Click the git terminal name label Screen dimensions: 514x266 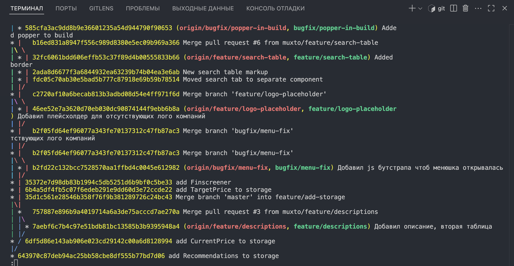coord(441,9)
